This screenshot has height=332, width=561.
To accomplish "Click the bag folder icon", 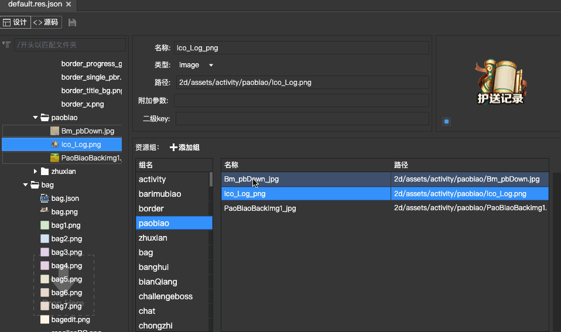I will click(x=35, y=185).
